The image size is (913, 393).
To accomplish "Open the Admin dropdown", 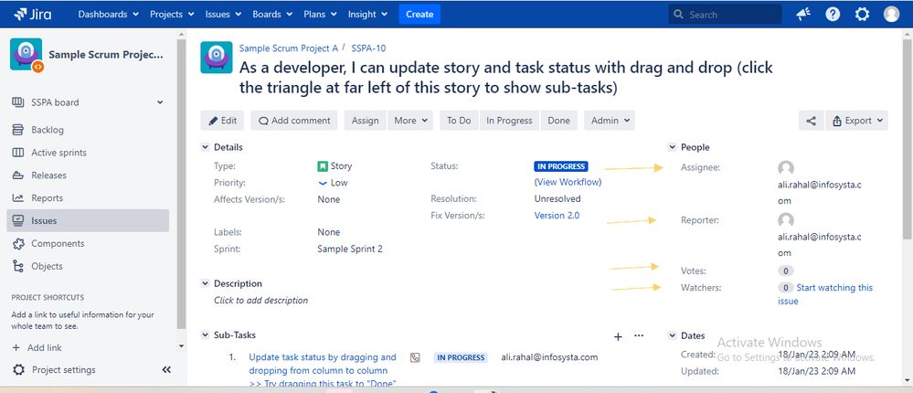I will 610,121.
